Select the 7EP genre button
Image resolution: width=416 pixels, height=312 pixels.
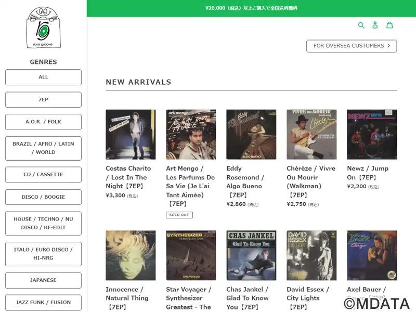click(43, 100)
